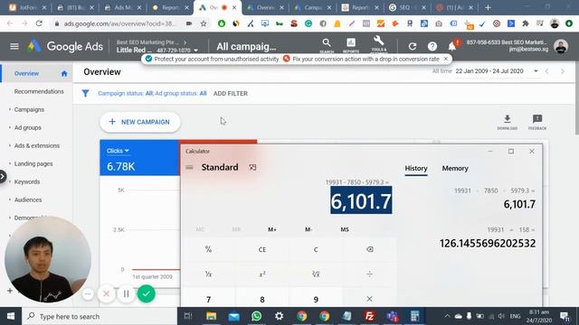The image size is (579, 325).
Task: Switch to Calculator History tab
Action: tap(416, 169)
